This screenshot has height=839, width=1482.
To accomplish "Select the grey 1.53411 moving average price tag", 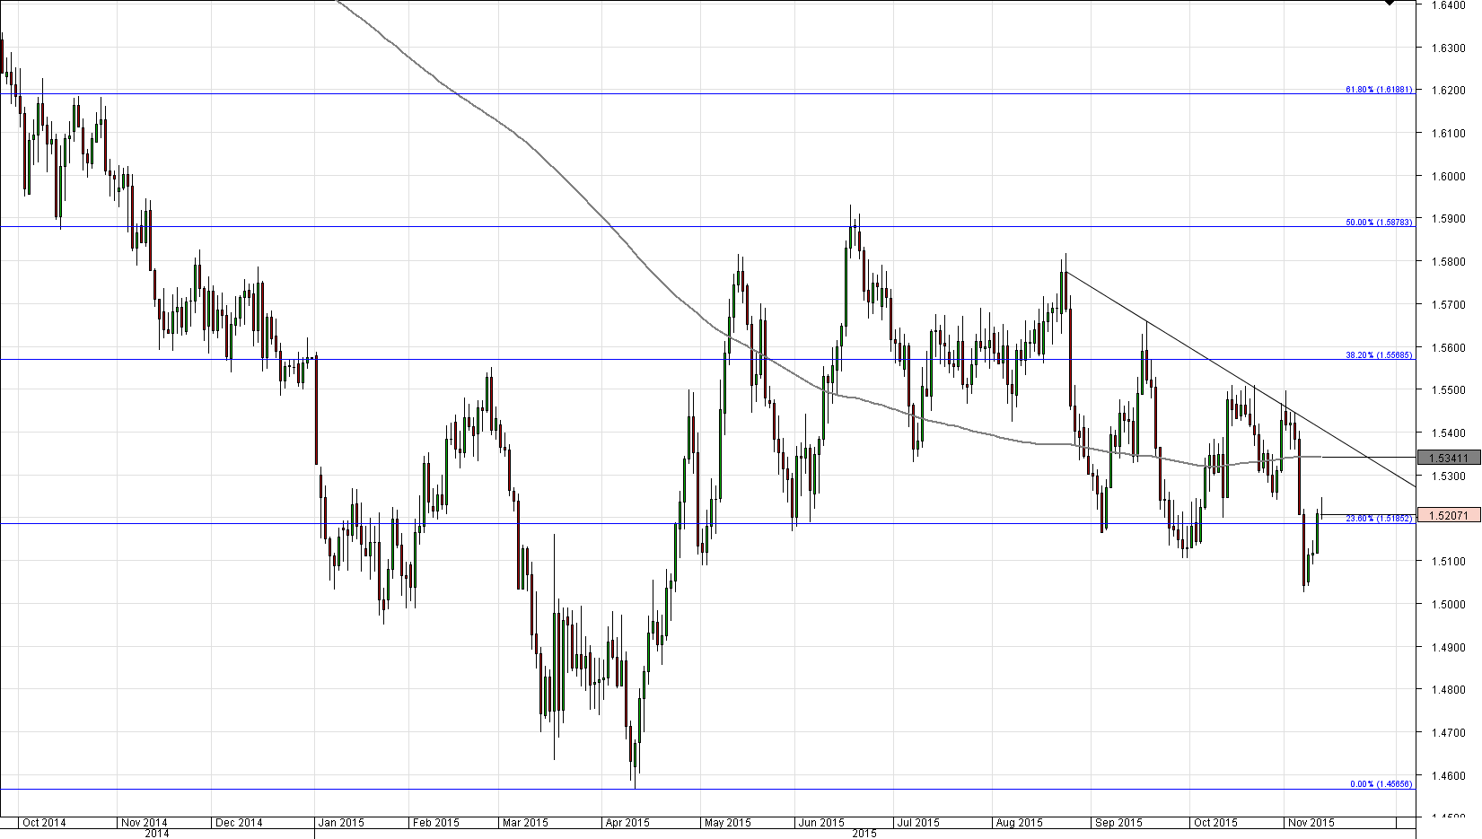I will (1448, 458).
